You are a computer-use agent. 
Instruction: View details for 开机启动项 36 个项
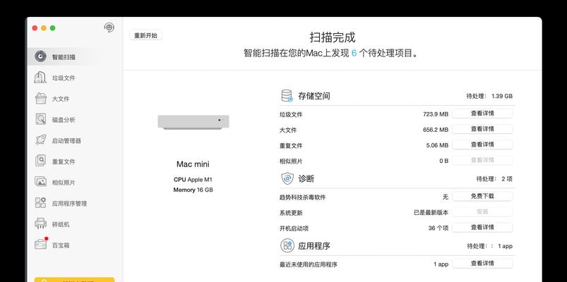482,227
